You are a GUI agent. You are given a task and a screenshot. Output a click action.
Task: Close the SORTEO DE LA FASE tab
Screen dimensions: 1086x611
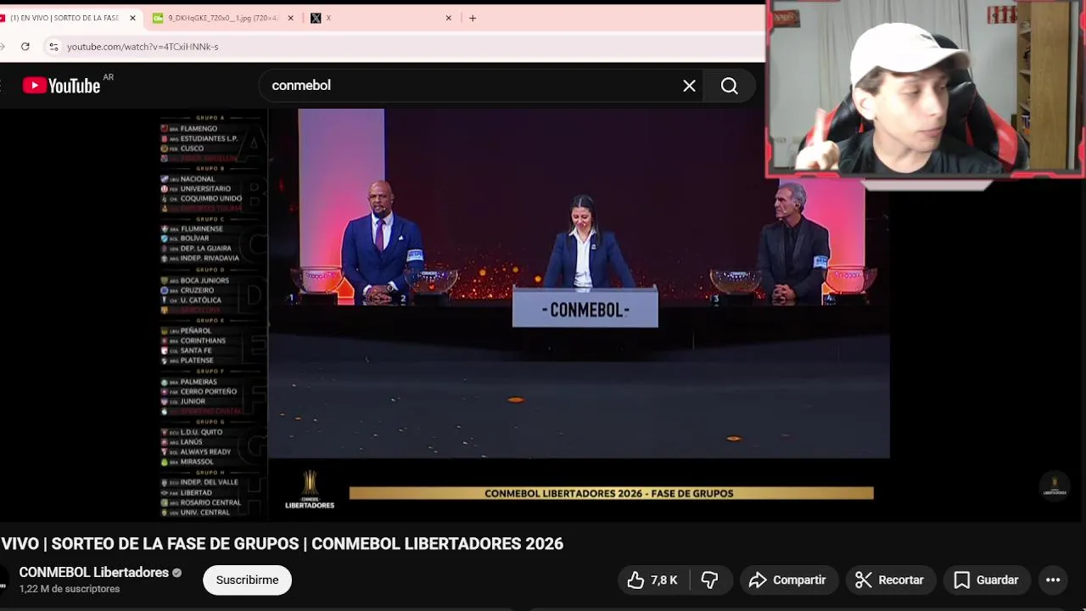(133, 18)
